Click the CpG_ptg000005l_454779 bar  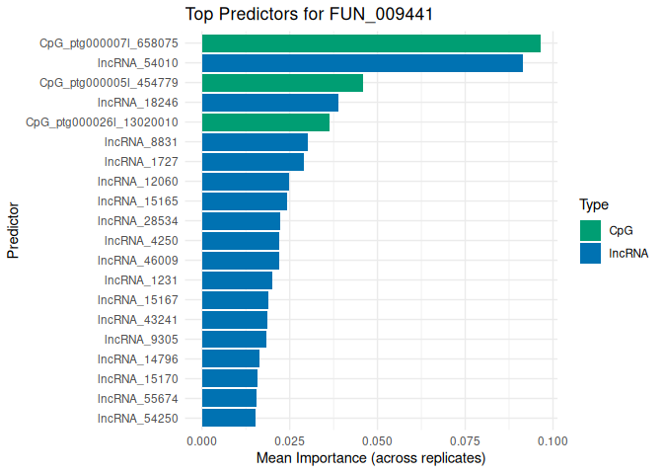282,83
